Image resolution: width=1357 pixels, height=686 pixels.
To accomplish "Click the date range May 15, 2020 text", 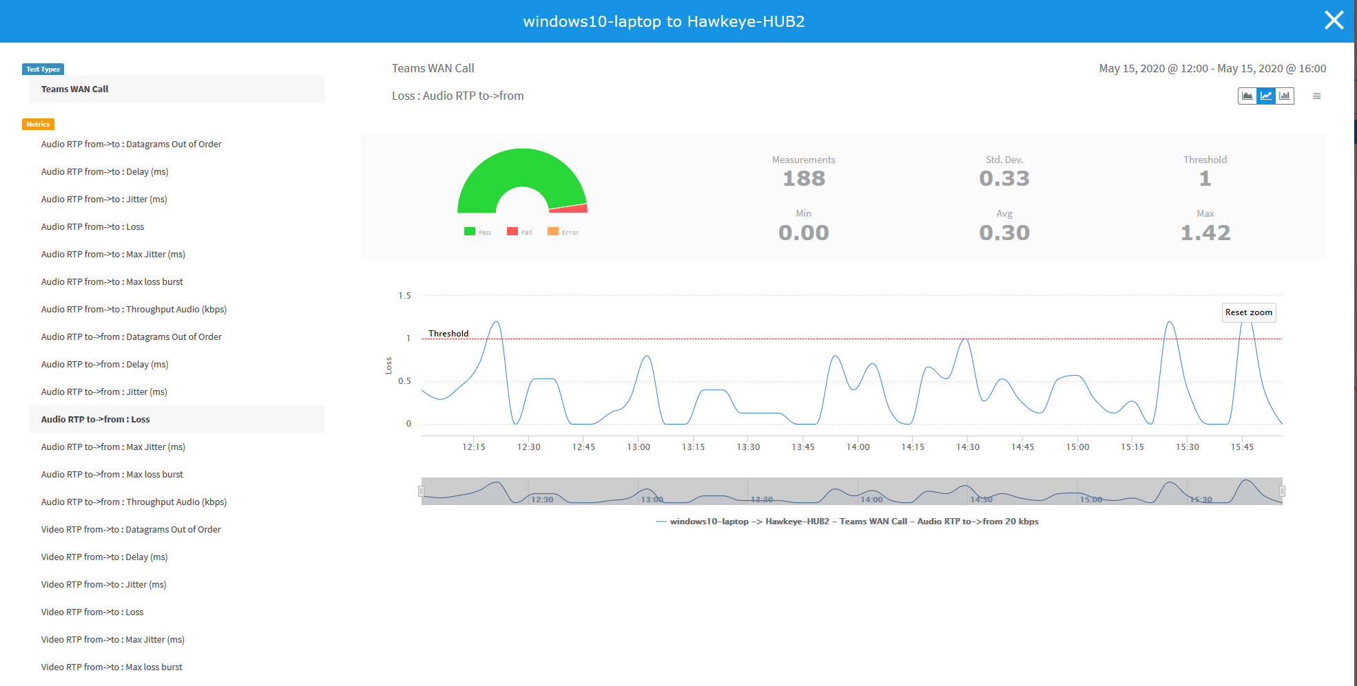I will [1212, 68].
